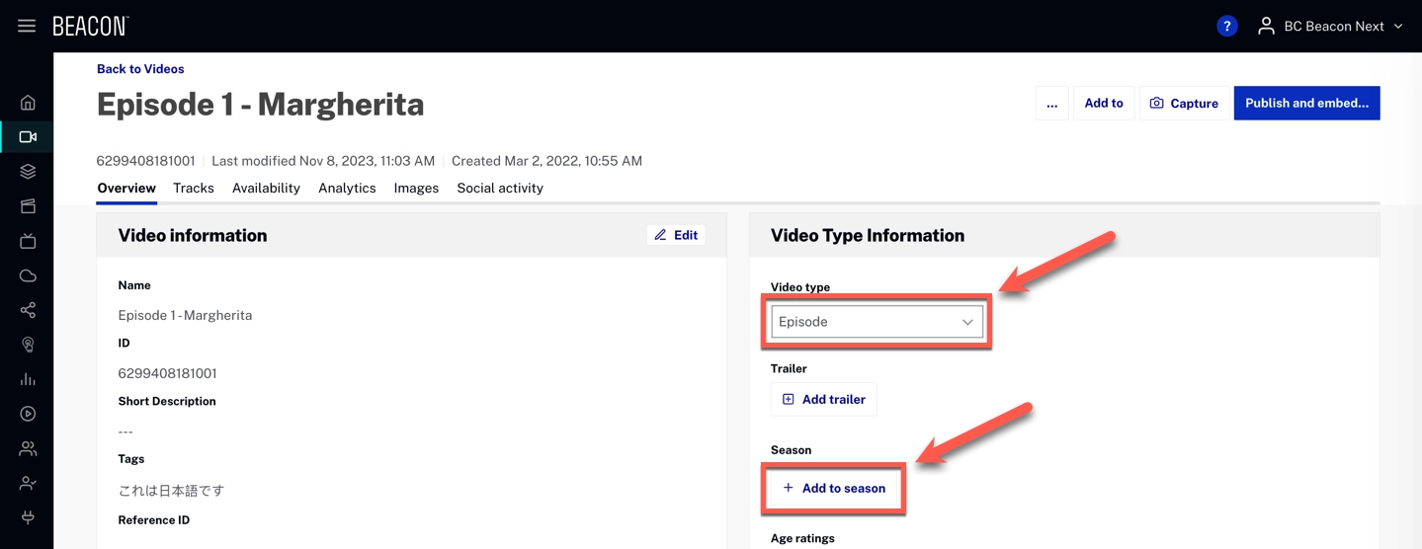Switch to the Overview tab
This screenshot has width=1422, height=549.
(x=126, y=188)
